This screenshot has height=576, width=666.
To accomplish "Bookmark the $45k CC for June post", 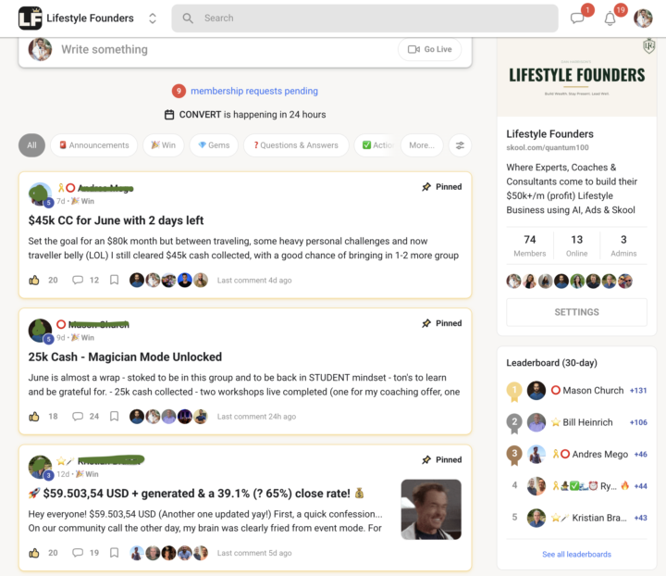I will (115, 280).
